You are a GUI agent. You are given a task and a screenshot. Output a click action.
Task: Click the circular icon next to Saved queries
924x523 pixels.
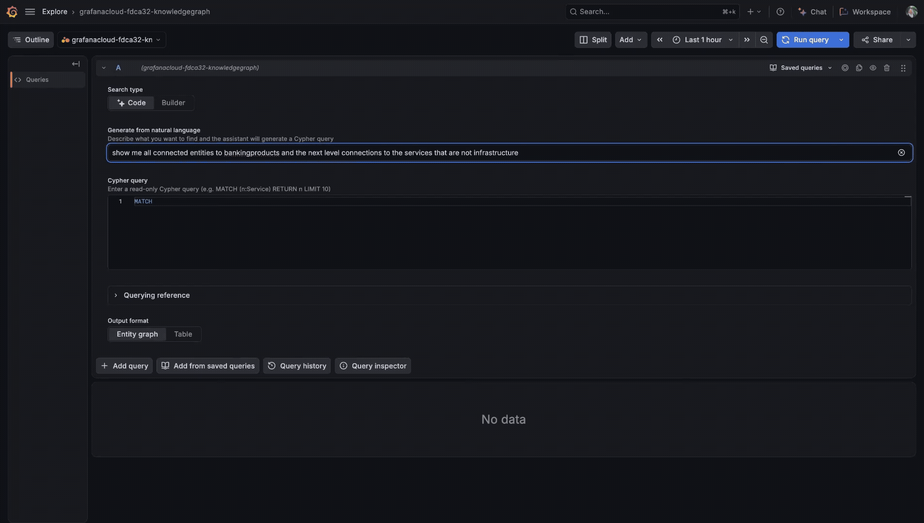[845, 68]
